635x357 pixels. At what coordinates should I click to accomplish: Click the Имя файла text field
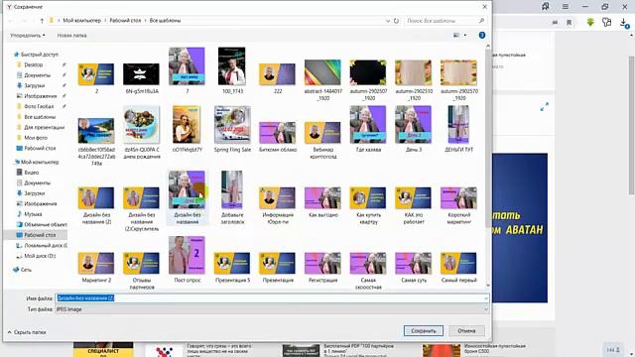[272, 298]
